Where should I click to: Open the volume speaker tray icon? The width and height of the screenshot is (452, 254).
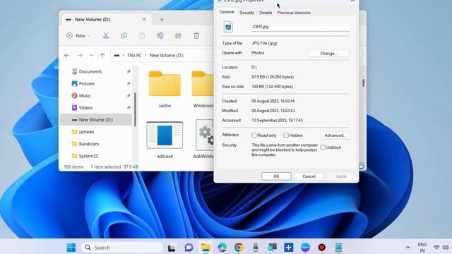[446, 248]
